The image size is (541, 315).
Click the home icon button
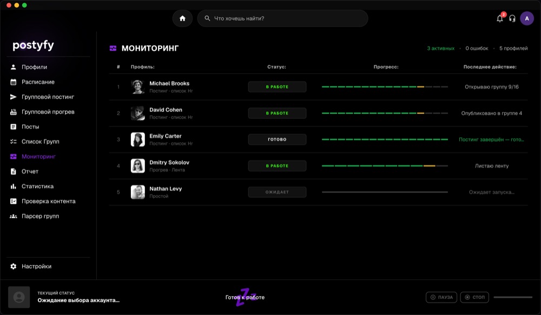(x=182, y=18)
